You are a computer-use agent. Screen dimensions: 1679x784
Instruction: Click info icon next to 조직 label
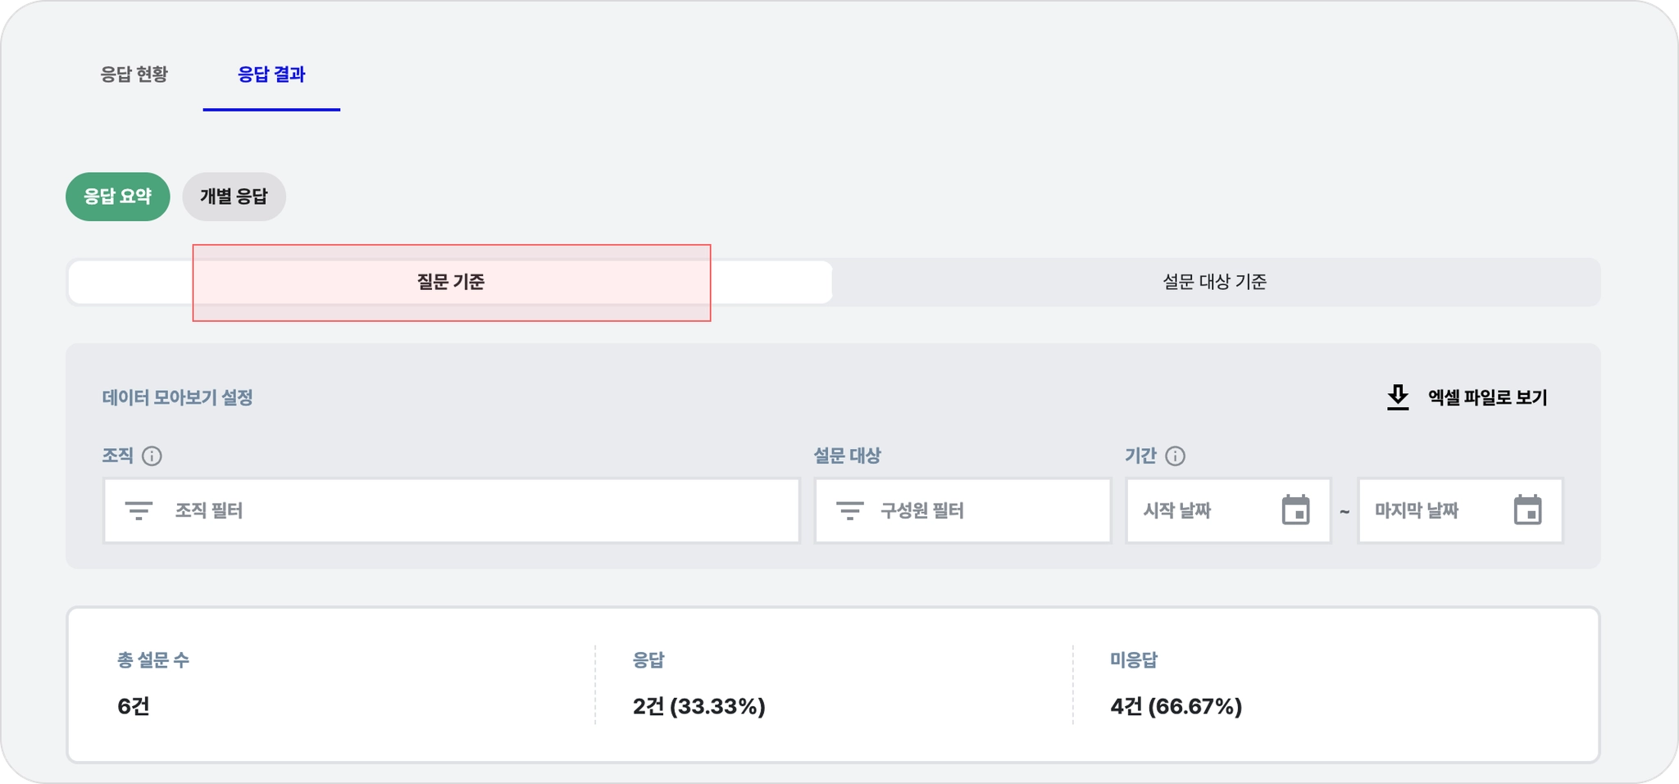tap(152, 456)
